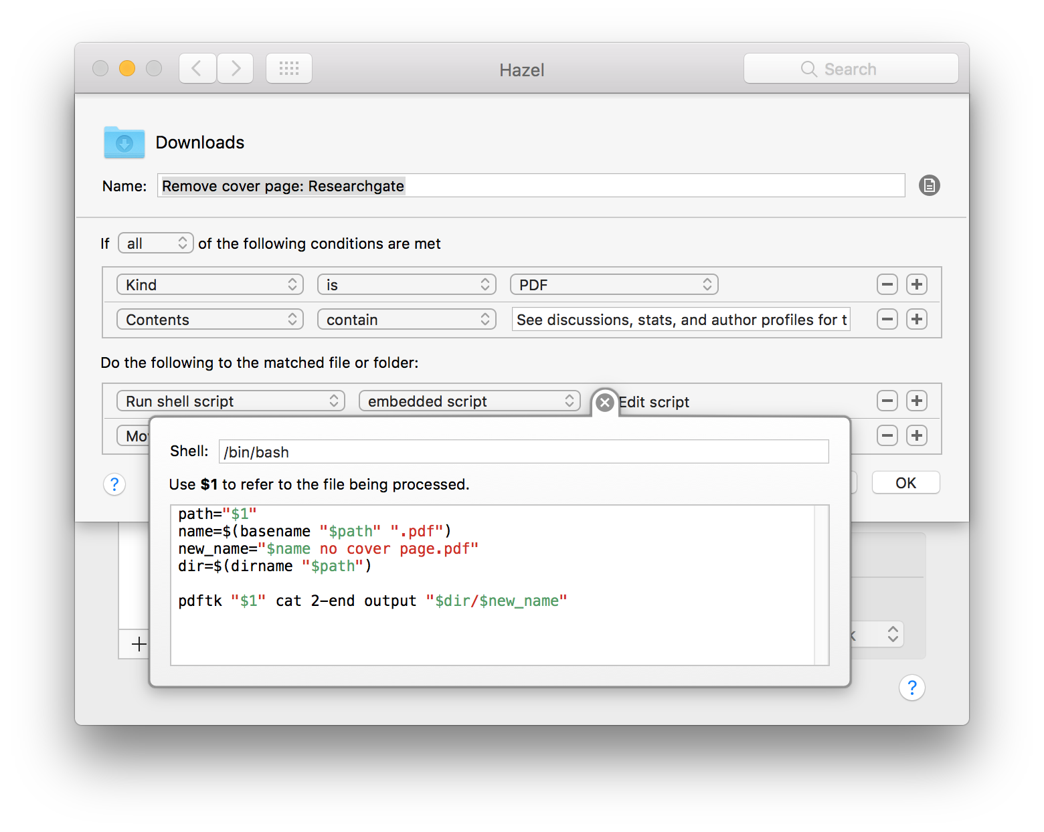Image resolution: width=1044 pixels, height=832 pixels.
Task: Open the Kind attribute dropdown
Action: (210, 285)
